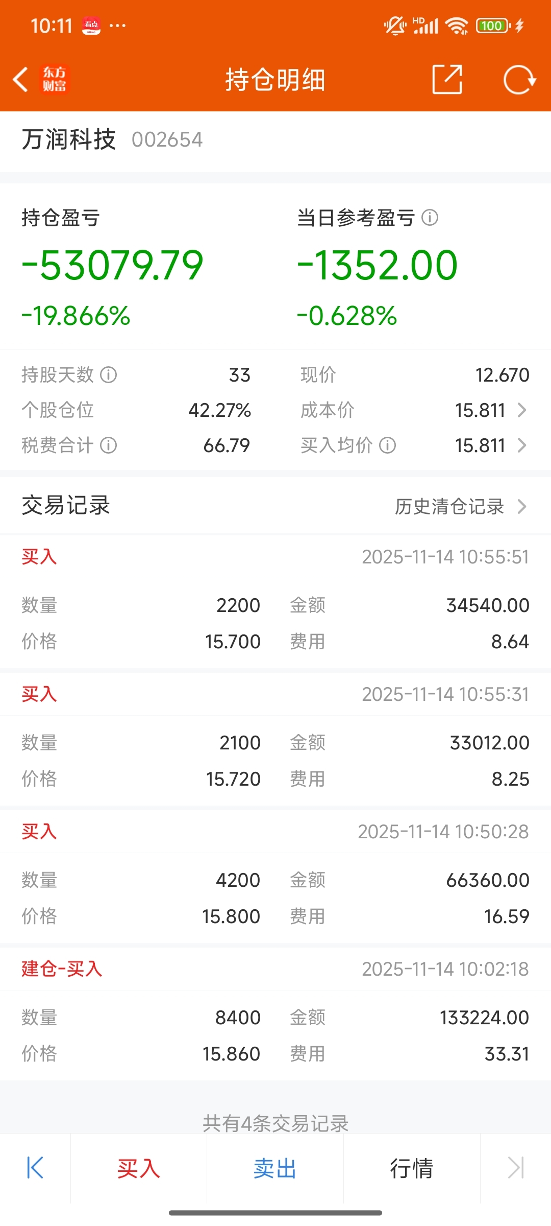The width and height of the screenshot is (551, 1226).
Task: Tap info icon beside 税费合计
Action: (108, 445)
